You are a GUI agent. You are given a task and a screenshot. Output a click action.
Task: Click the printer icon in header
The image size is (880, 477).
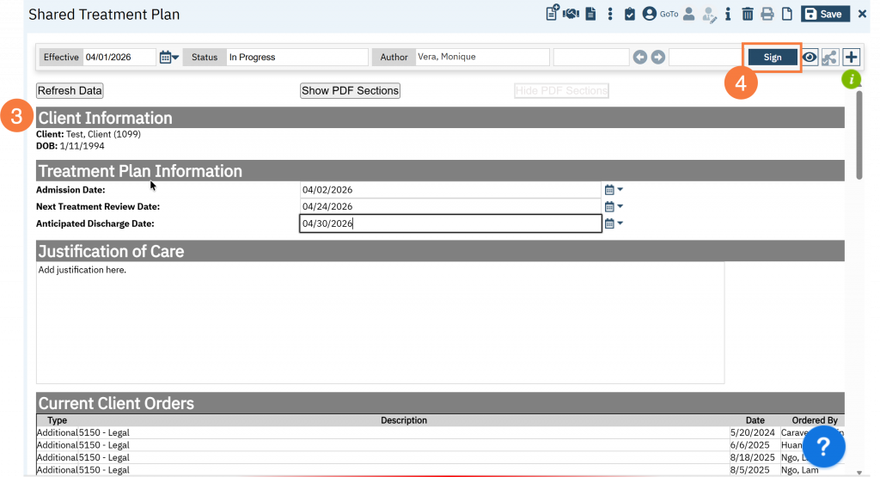pos(767,14)
